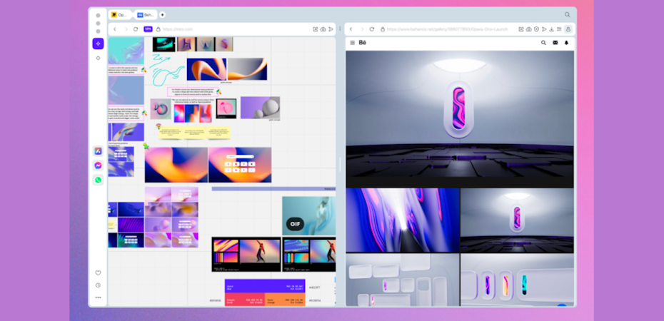
Task: Open the profile account icon
Action: pyautogui.click(x=568, y=29)
